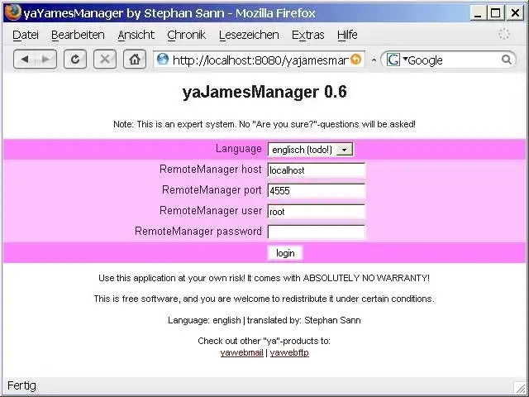Screen dimensions: 529x397
Task: Open the yawebmail link
Action: (241, 353)
